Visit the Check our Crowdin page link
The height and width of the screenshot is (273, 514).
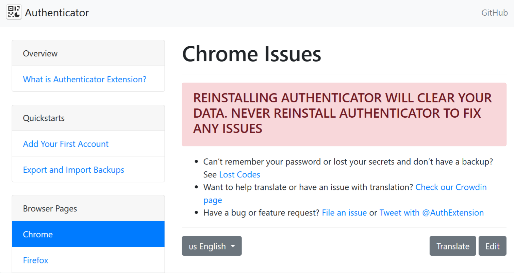345,194
